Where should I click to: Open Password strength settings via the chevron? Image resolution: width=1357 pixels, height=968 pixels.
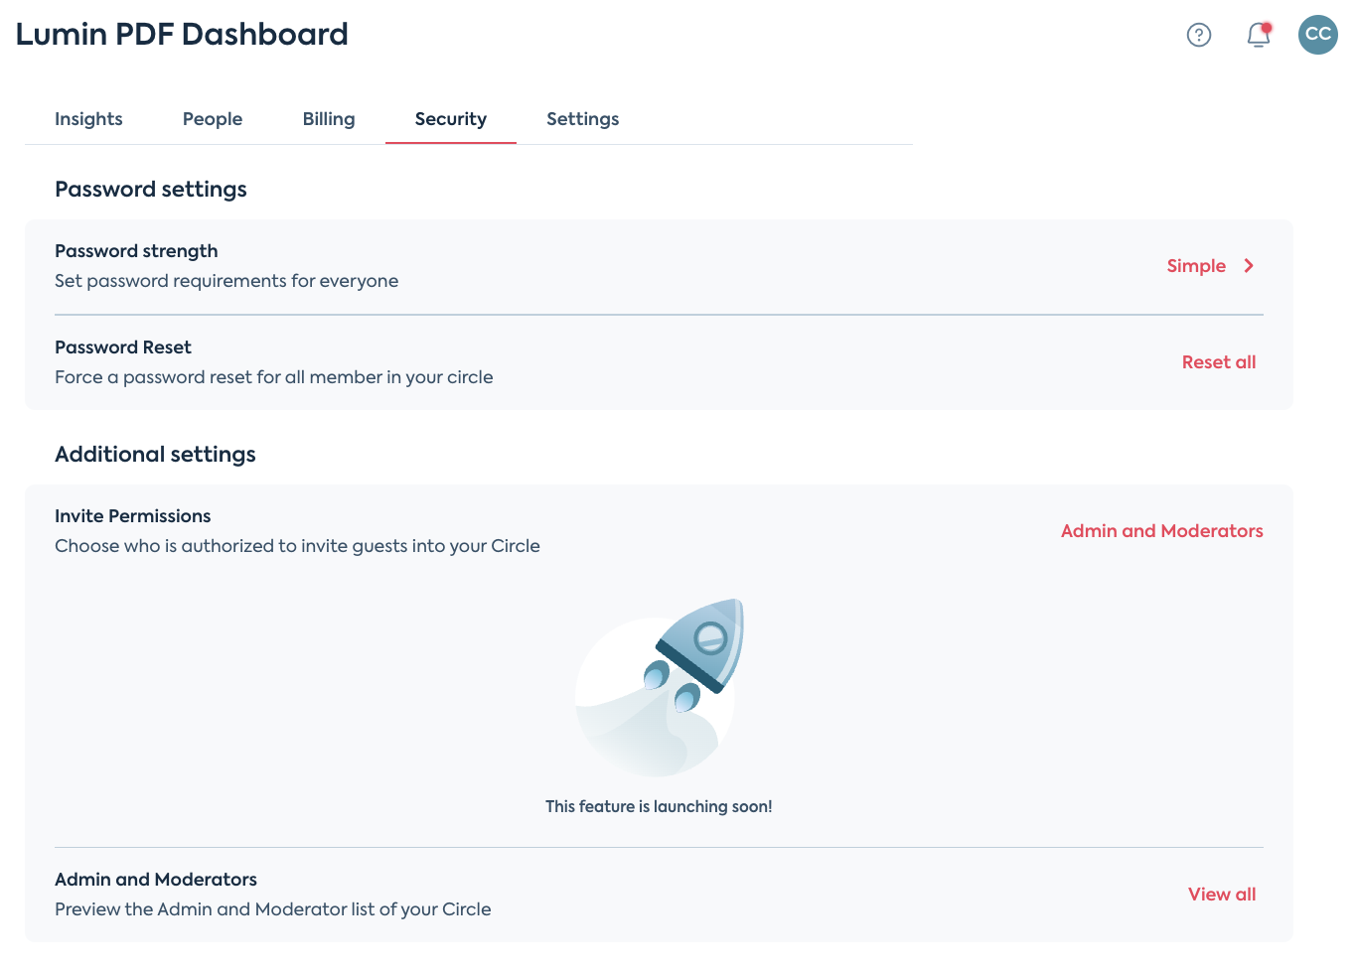tap(1250, 265)
